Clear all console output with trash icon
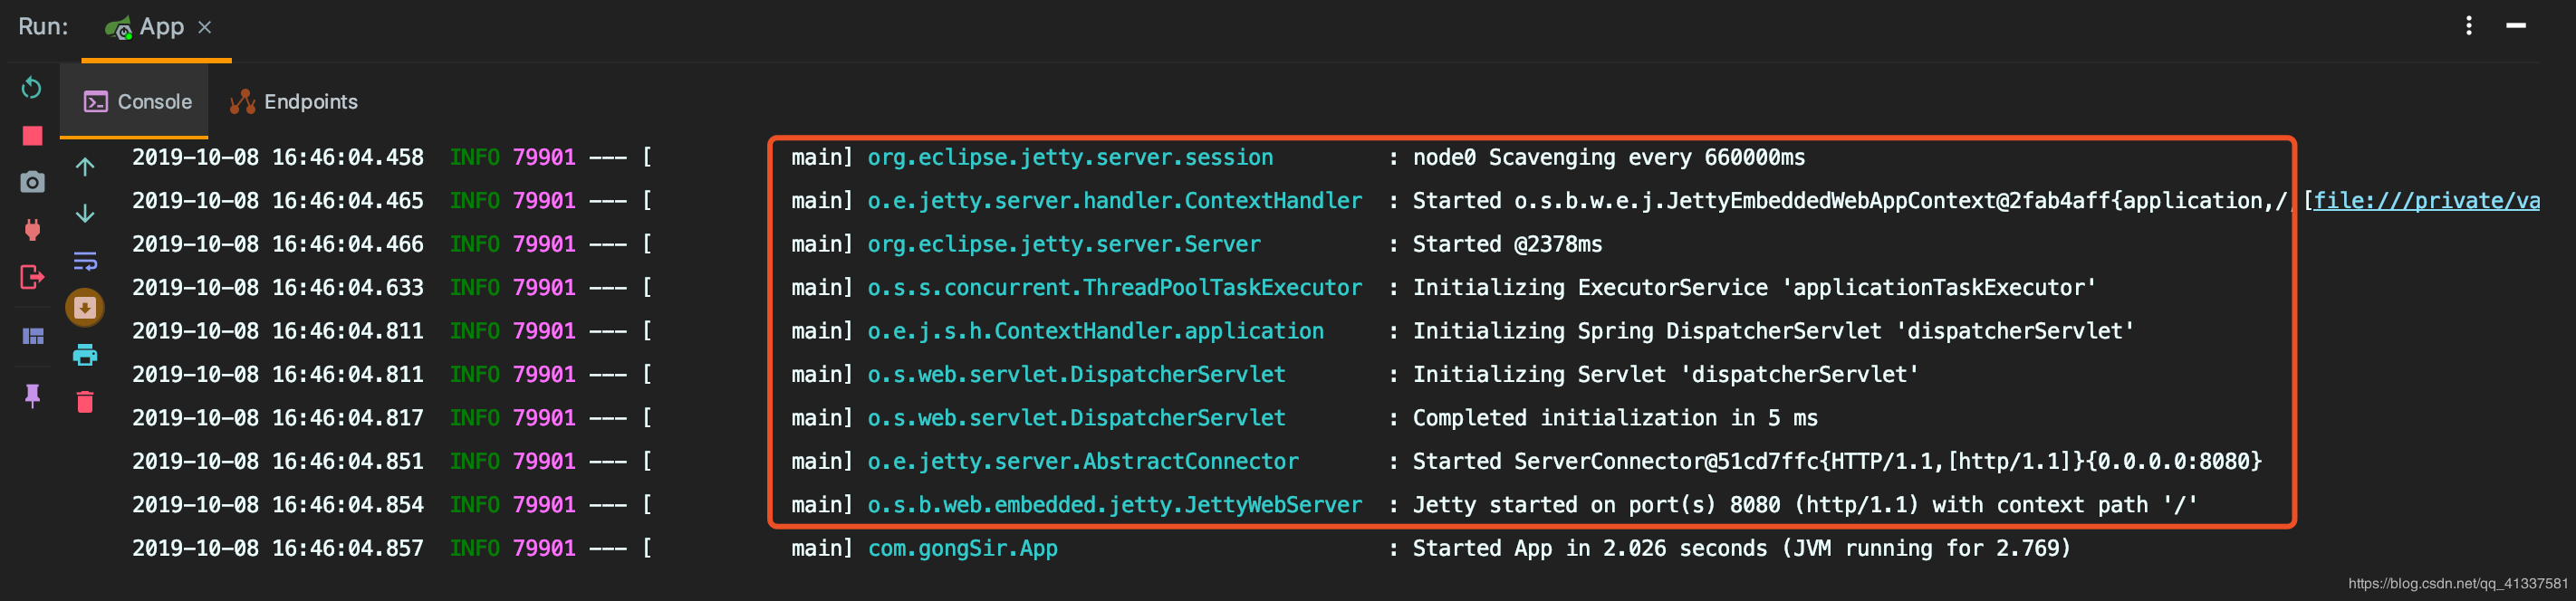The height and width of the screenshot is (601, 2576). [85, 402]
